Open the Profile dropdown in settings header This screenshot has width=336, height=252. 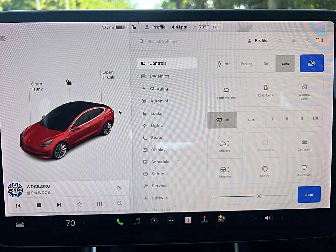pos(258,41)
